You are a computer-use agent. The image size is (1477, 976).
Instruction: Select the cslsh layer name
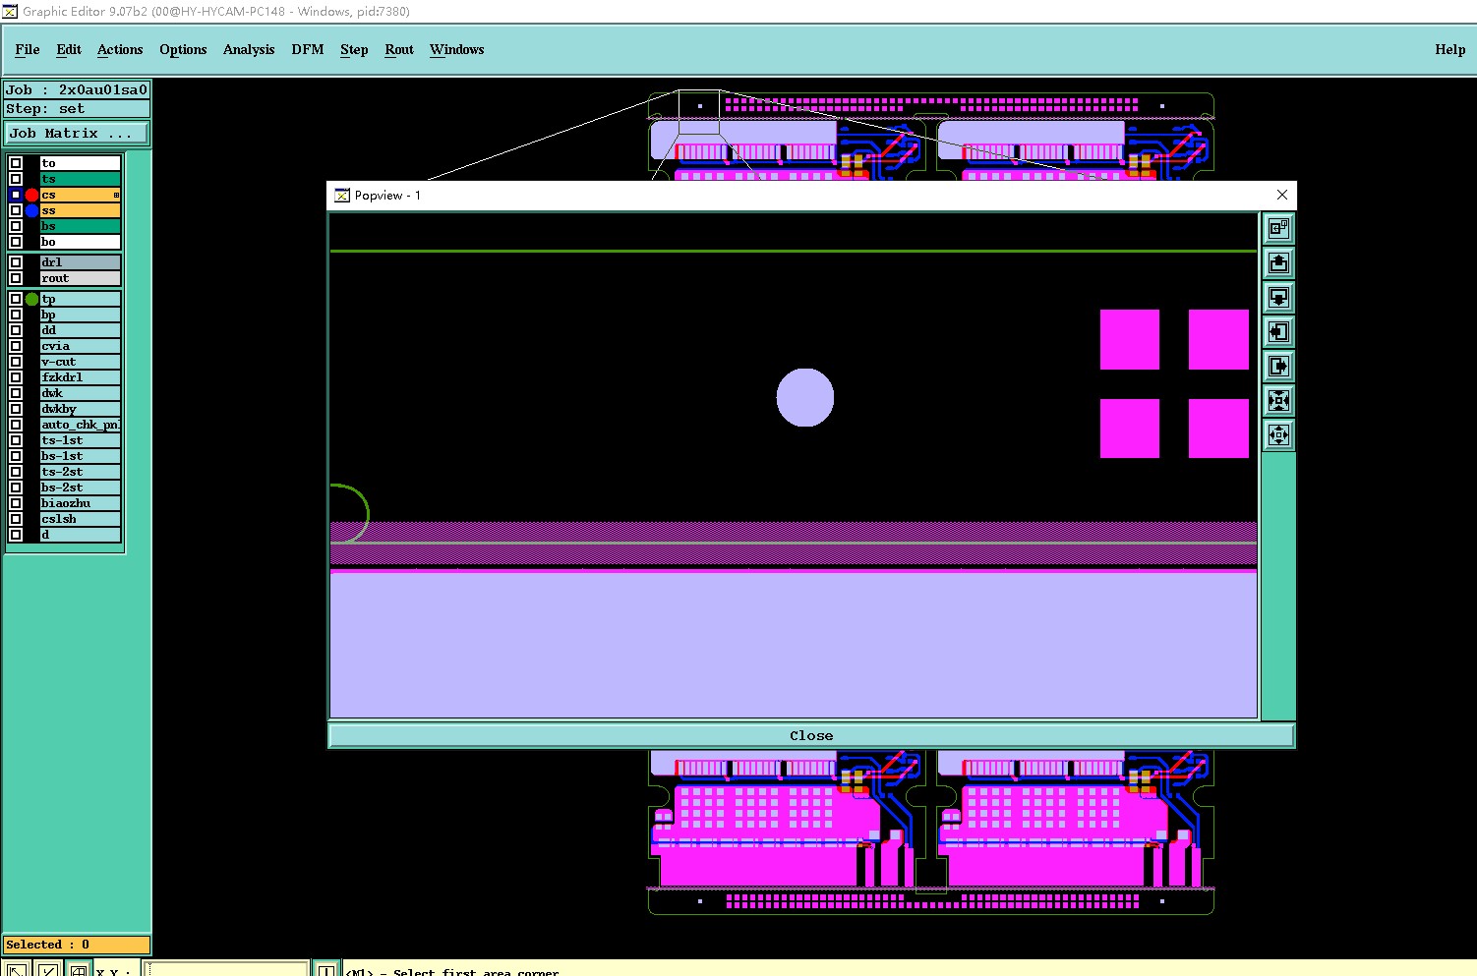click(80, 519)
